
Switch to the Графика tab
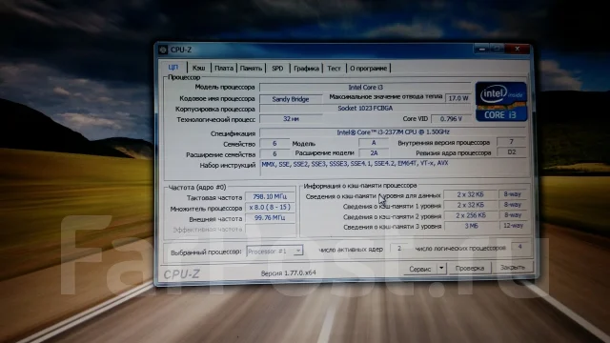[x=306, y=69]
